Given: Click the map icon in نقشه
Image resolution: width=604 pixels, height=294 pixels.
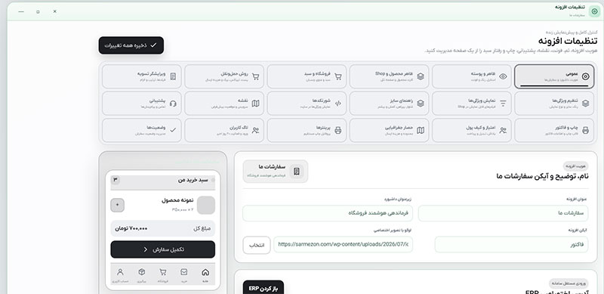Looking at the screenshot, I should point(255,104).
